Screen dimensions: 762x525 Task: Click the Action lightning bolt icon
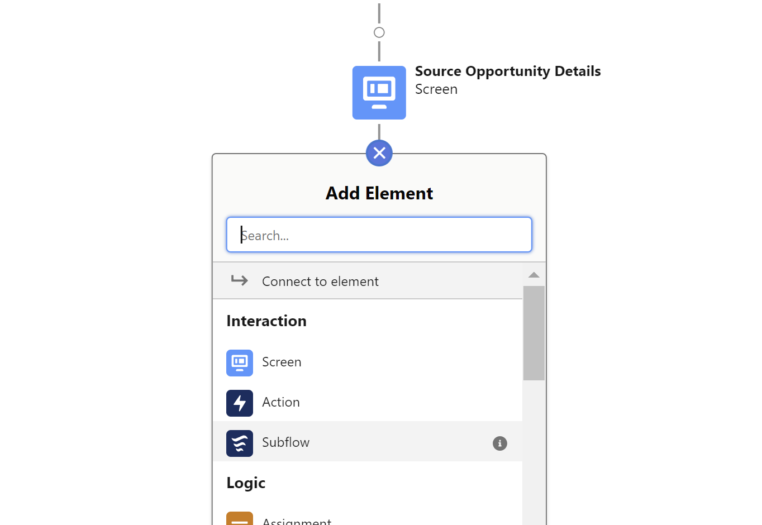[240, 403]
